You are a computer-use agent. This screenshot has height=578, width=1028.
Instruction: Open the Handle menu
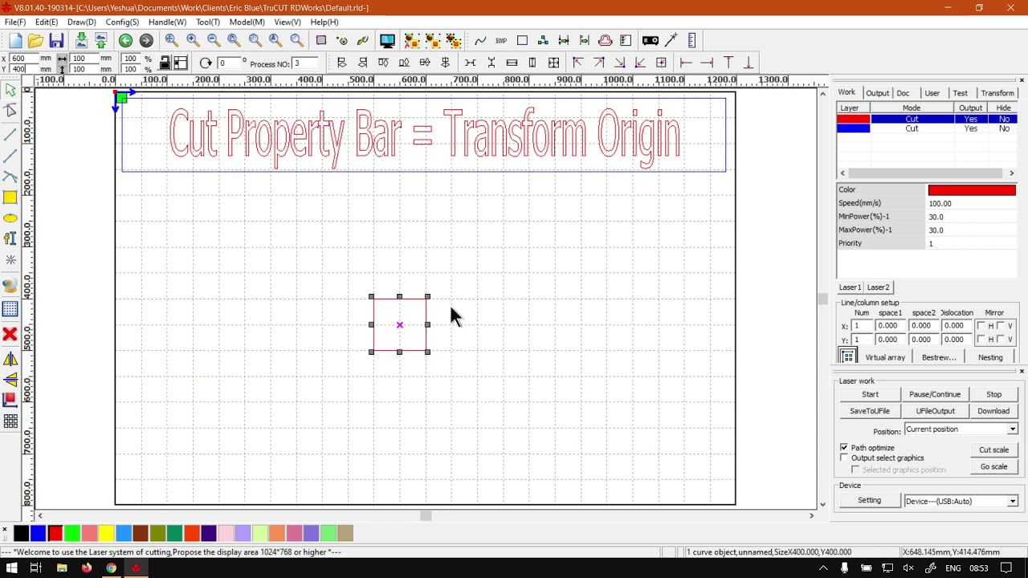click(x=167, y=22)
